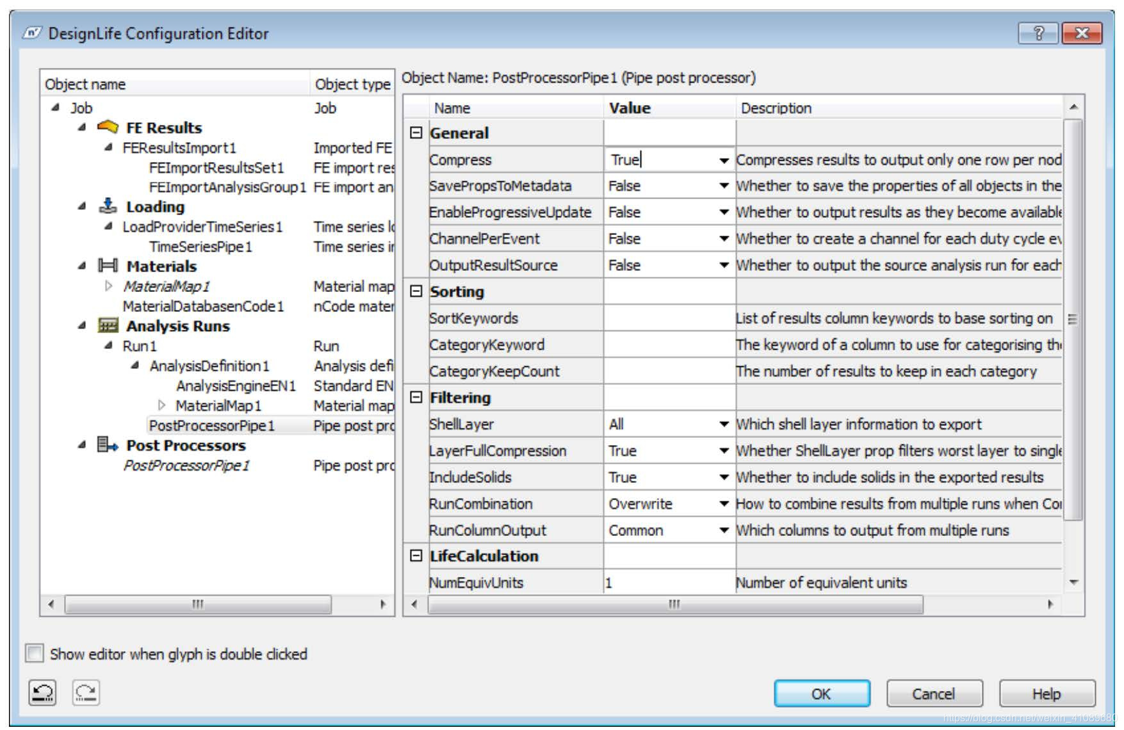Click the OK button
The height and width of the screenshot is (730, 1124).
[x=822, y=693]
